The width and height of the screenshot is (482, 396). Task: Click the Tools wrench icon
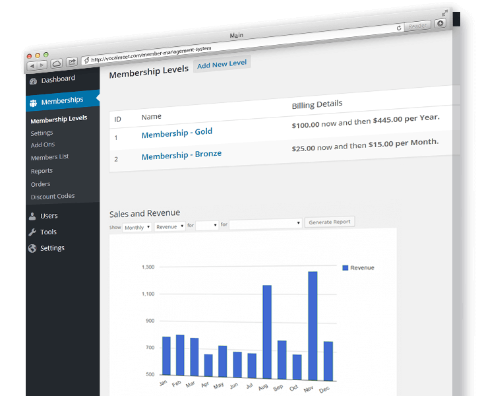[x=32, y=232]
